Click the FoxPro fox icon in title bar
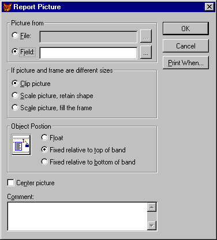This screenshot has height=240, width=217. (x=8, y=7)
